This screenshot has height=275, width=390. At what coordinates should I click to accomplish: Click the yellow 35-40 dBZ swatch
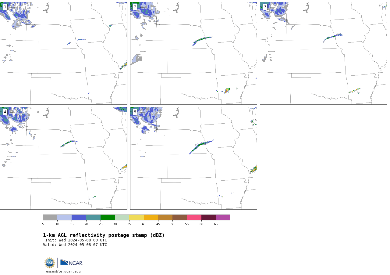click(x=136, y=218)
